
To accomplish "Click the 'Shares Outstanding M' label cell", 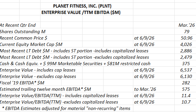I will click(x=23, y=31).
